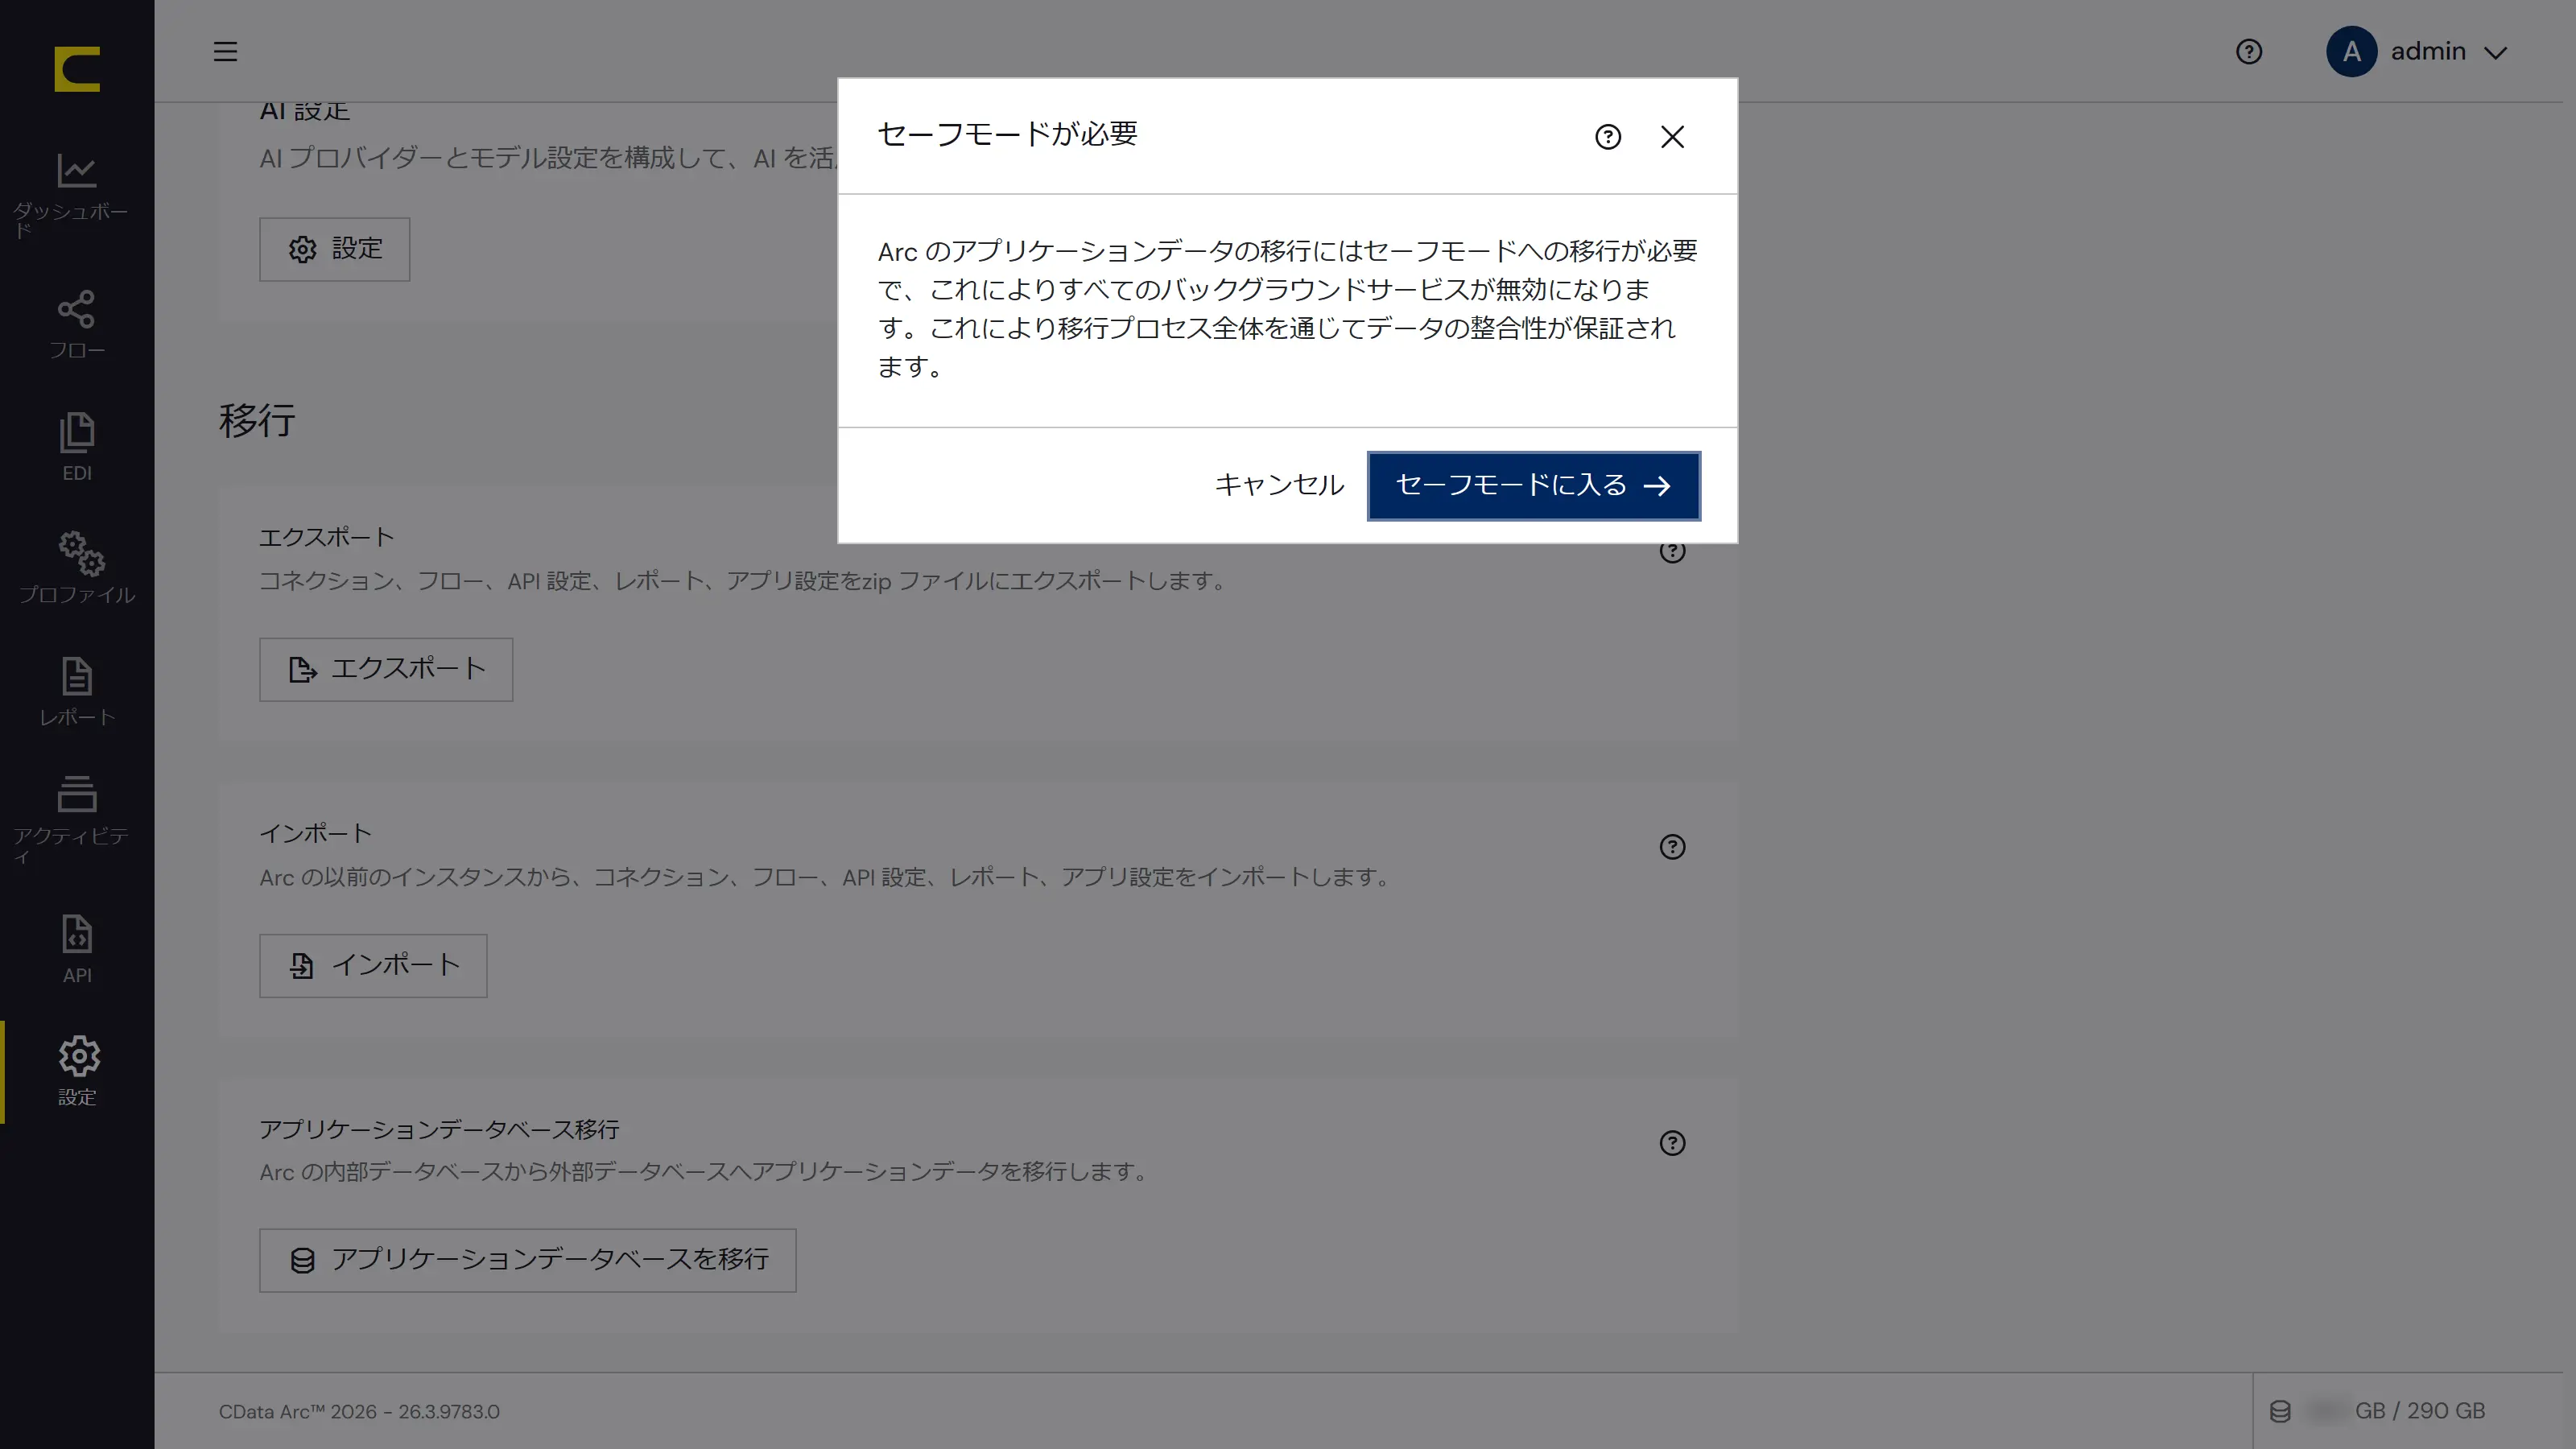Screen dimensions: 2576x1449
Task: Click the エクスポート export button
Action: (x=386, y=669)
